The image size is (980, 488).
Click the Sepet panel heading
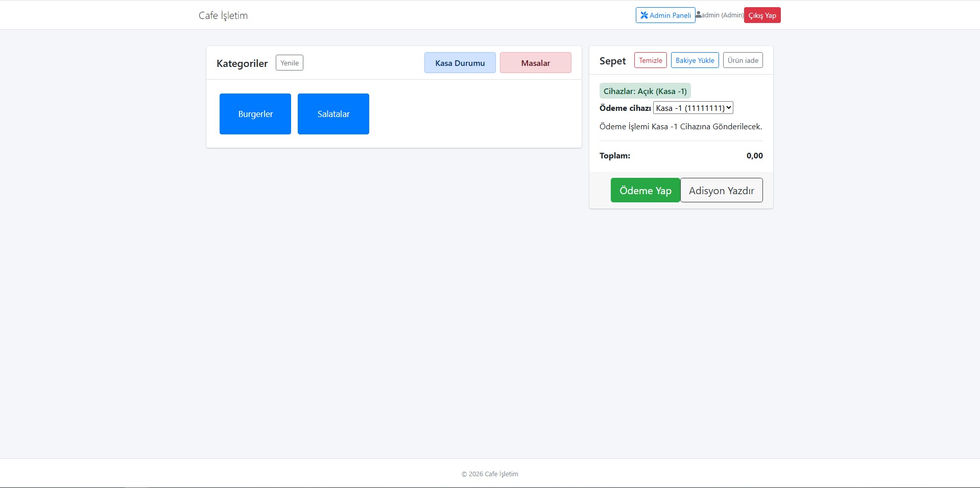tap(612, 61)
